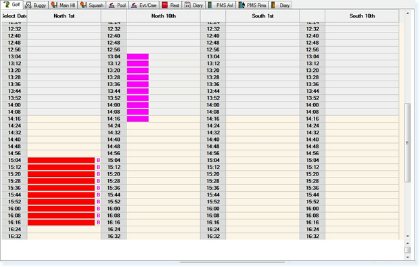
Task: Select the red booking at 16:08 North 1st
Action: [61, 215]
